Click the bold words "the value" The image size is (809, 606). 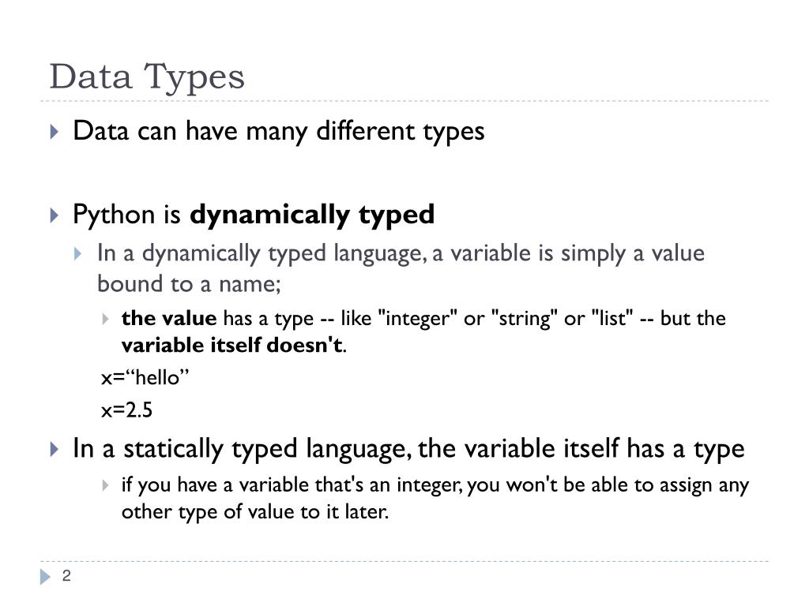[169, 319]
